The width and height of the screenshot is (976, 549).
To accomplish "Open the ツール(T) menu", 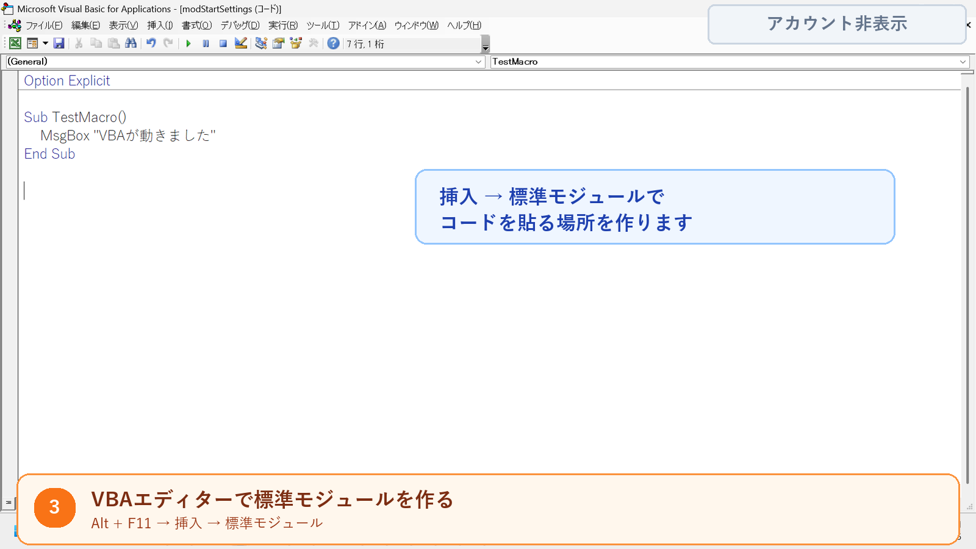I will [x=323, y=26].
